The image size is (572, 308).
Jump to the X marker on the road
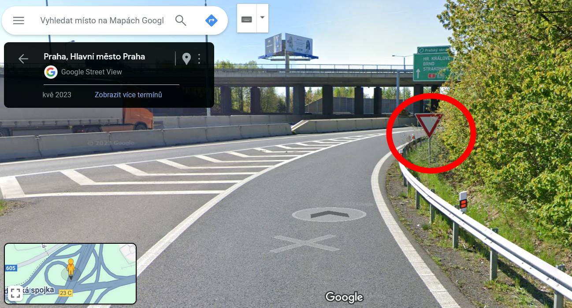304,243
